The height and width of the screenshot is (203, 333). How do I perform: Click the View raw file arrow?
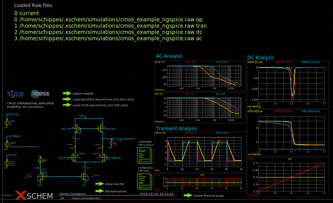coord(99,184)
